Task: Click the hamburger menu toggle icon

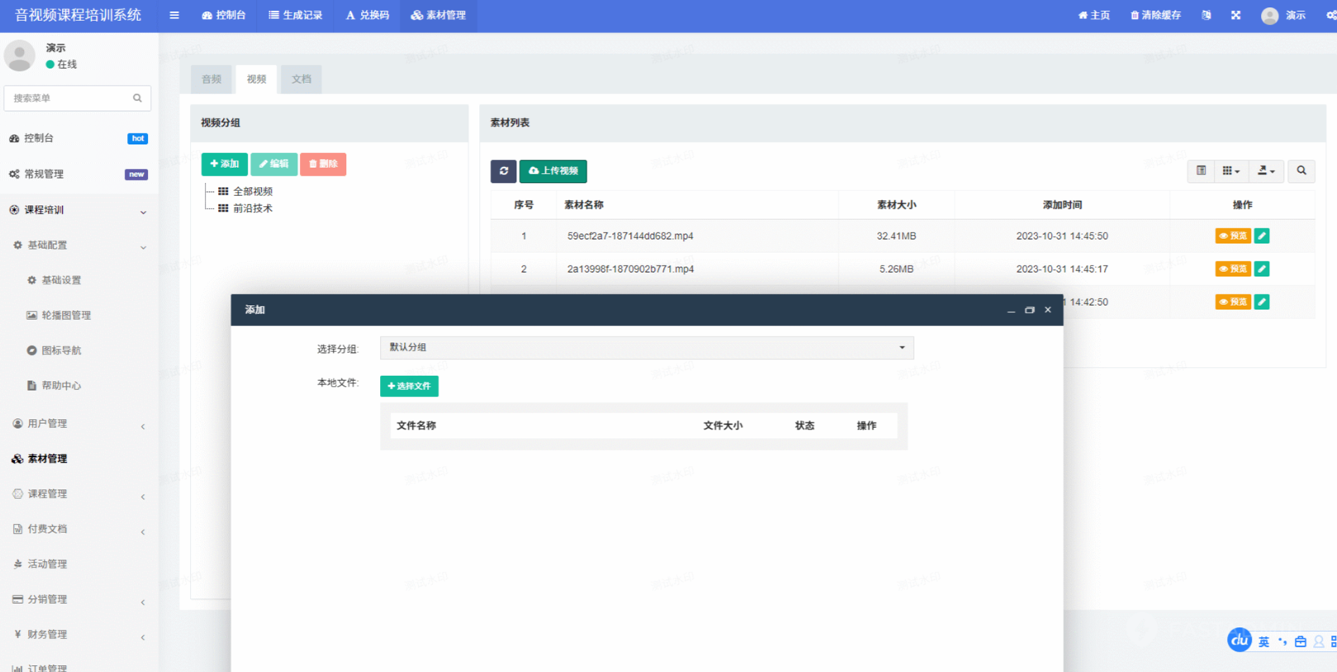Action: (x=174, y=16)
